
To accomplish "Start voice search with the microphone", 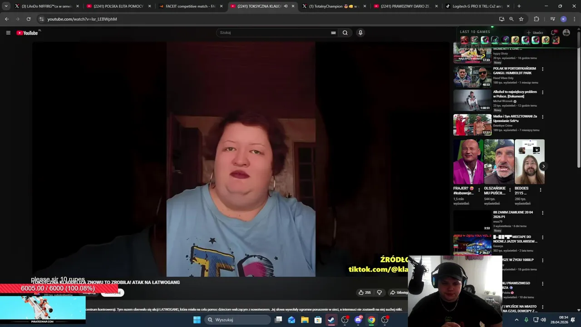I will click(x=360, y=33).
